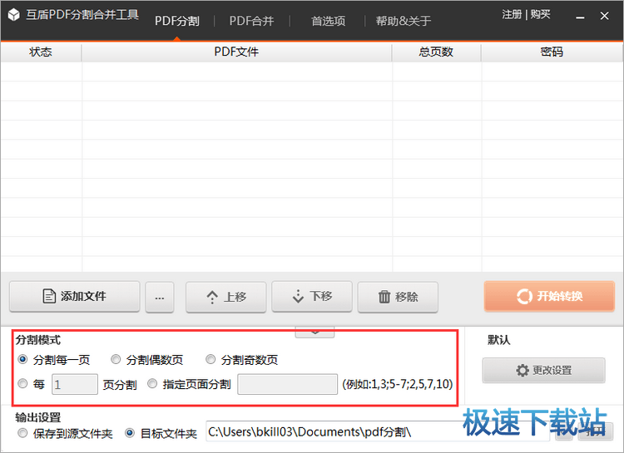This screenshot has height=453, width=624.
Task: Select the 指定页面分割 radio button
Action: click(x=152, y=384)
